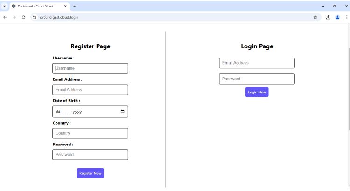Open a new tab with the plus button
Image resolution: width=350 pixels, height=191 pixels.
[75, 6]
